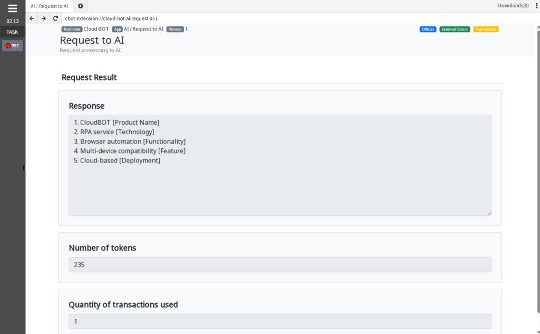Click 'Cloud-based [Deployment]' response line
540x334 pixels.
click(120, 160)
